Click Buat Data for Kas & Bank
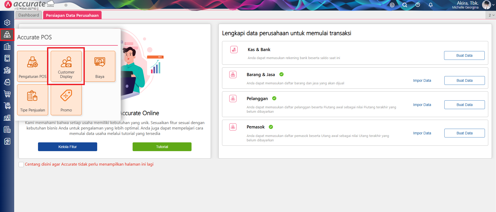The width and height of the screenshot is (496, 212). pos(464,55)
